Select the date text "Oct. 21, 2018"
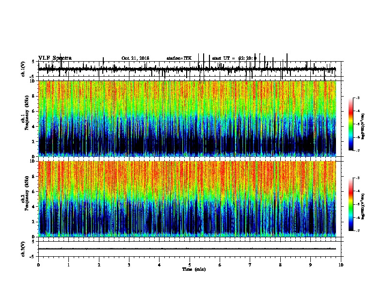Image resolution: width=384 pixels, height=297 pixels. pyautogui.click(x=135, y=58)
